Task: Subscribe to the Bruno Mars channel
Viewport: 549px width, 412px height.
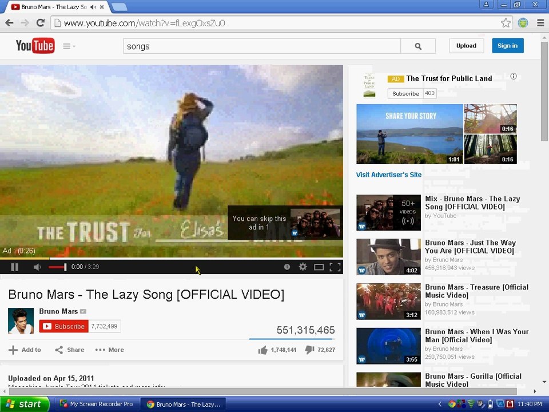Action: point(63,326)
